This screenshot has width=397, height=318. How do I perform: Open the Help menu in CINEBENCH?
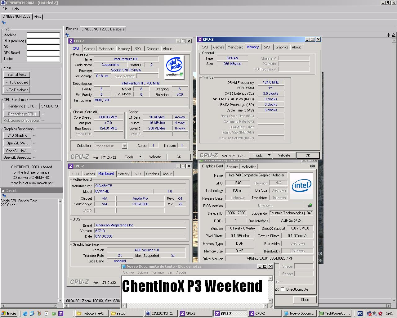click(x=15, y=9)
